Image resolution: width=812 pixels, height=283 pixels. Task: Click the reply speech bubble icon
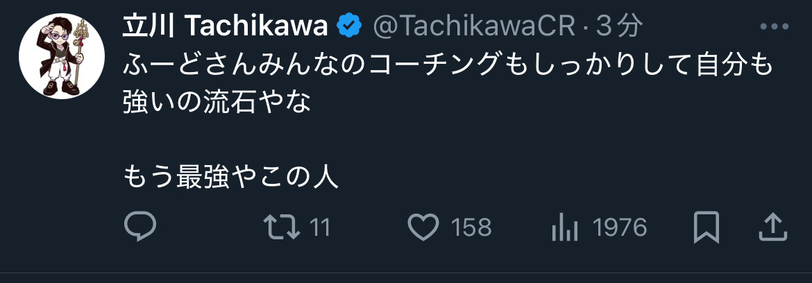[x=140, y=227]
